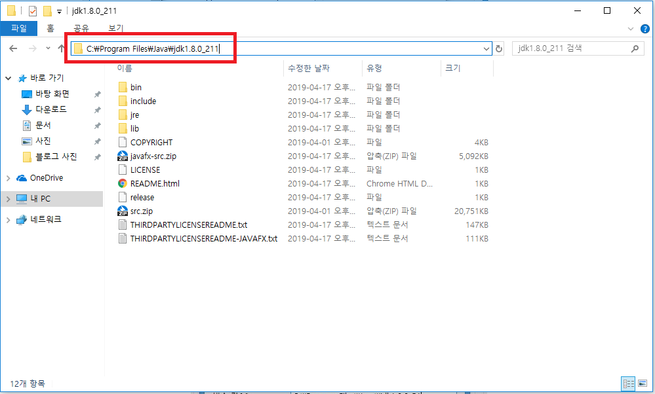Select the Chrome icon of README.html
Screen dimensions: 655x394
pyautogui.click(x=123, y=183)
